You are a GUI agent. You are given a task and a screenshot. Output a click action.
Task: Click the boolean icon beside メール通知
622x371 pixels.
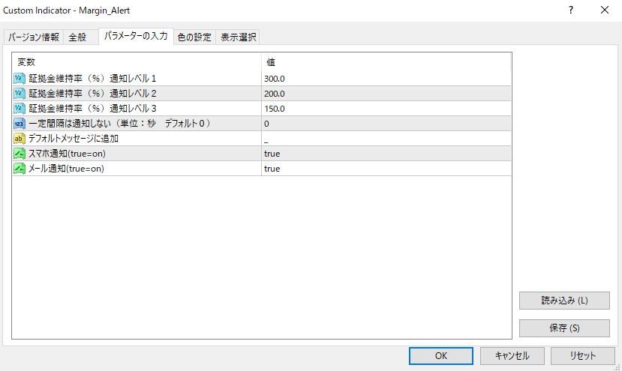(20, 169)
